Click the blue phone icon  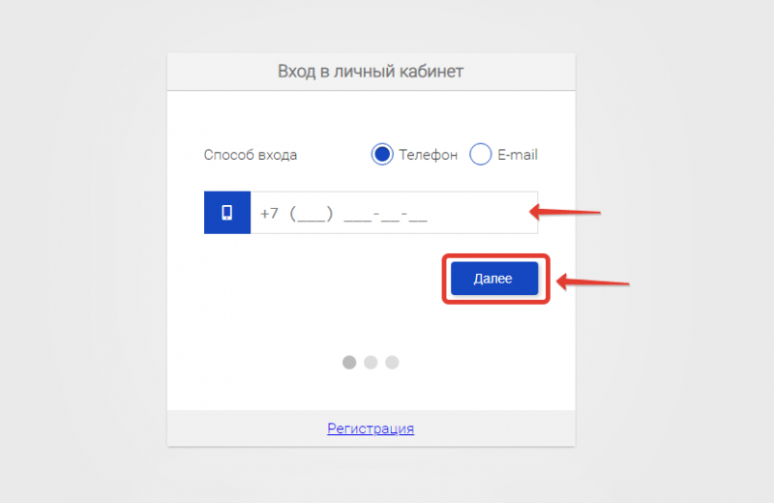point(227,212)
